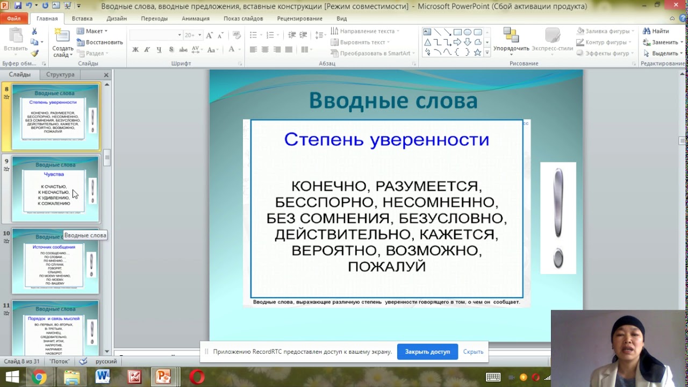Image resolution: width=688 pixels, height=387 pixels.
Task: Click the Format Painter brush icon
Action: pyautogui.click(x=34, y=53)
